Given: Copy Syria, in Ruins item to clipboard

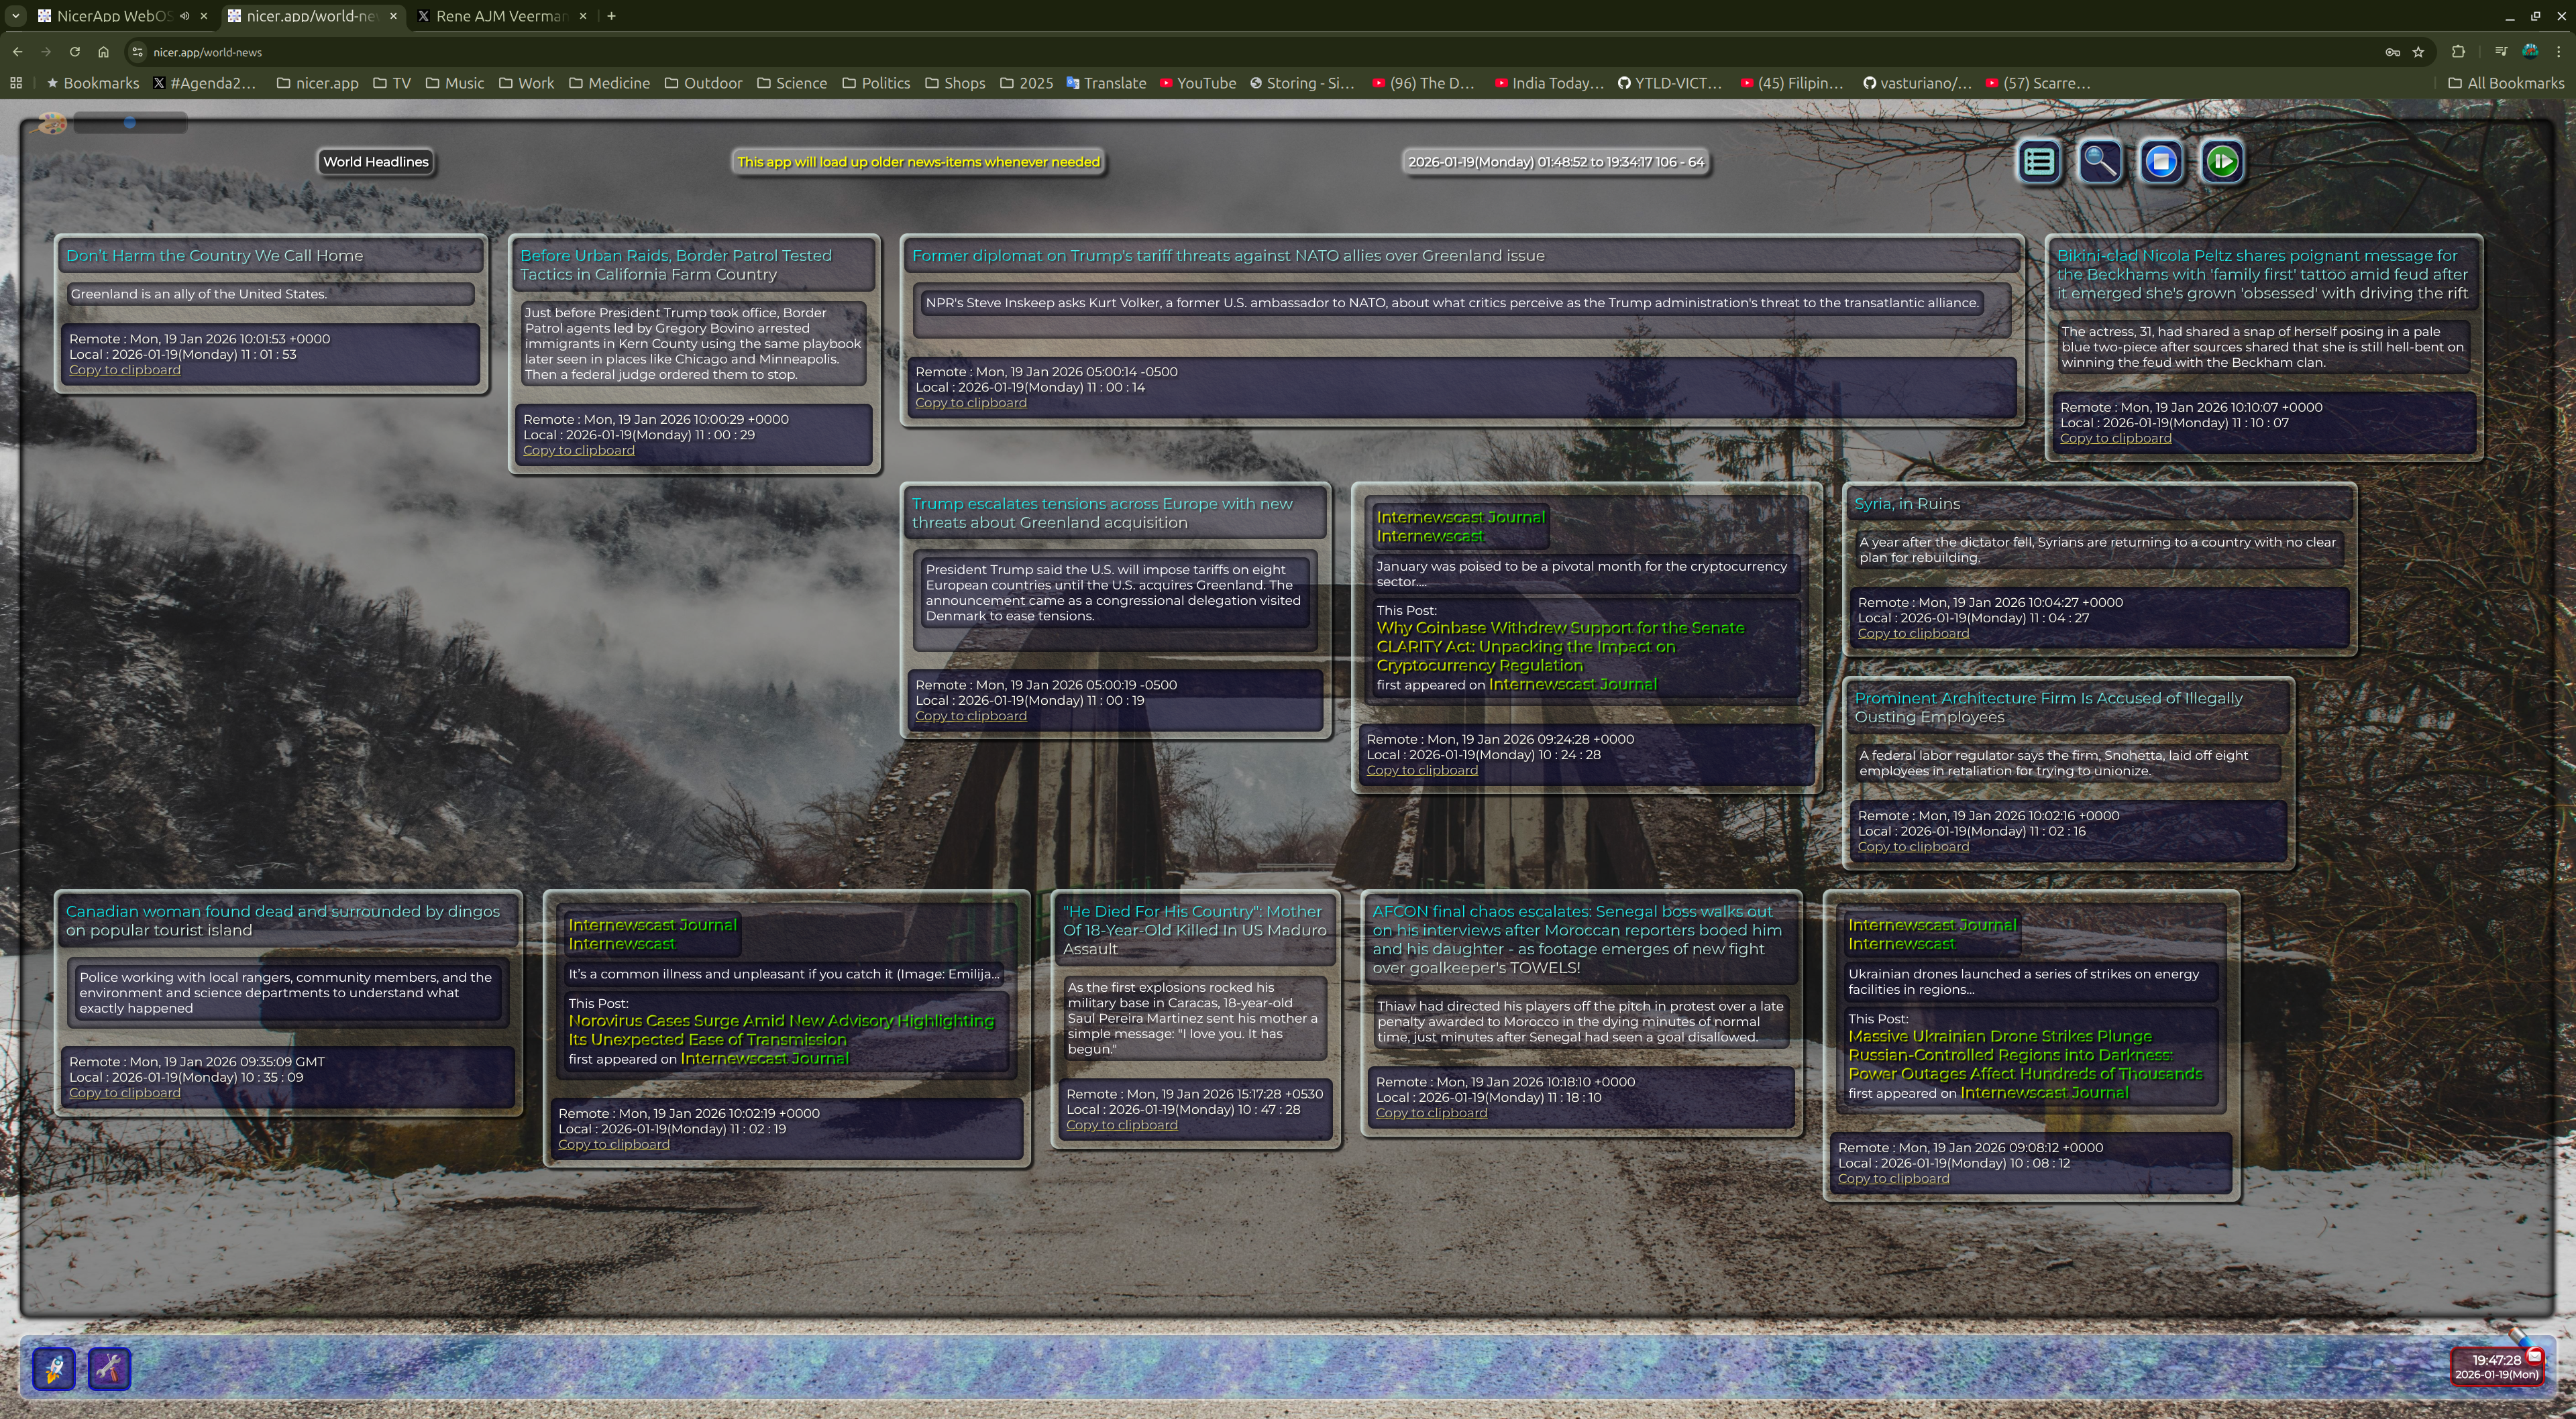Looking at the screenshot, I should (1912, 634).
